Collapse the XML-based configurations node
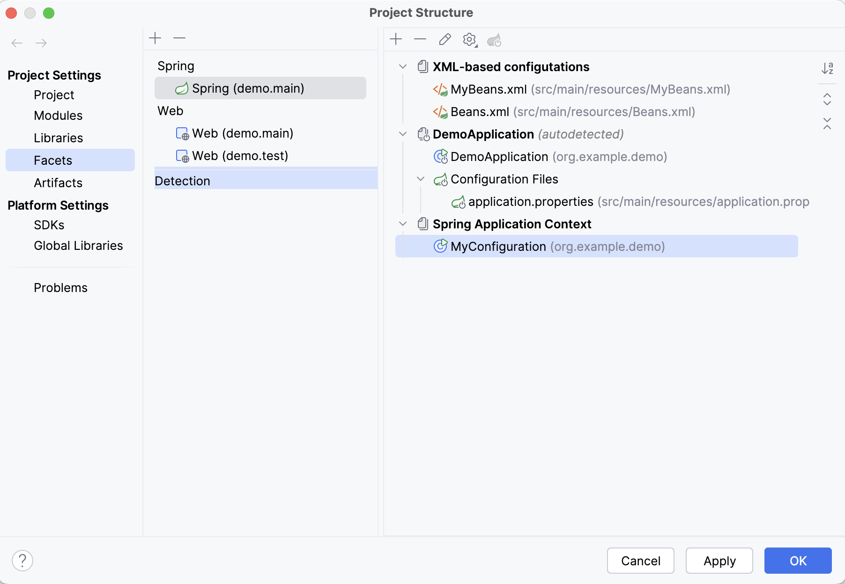Screen dimensions: 845x584 (x=403, y=67)
